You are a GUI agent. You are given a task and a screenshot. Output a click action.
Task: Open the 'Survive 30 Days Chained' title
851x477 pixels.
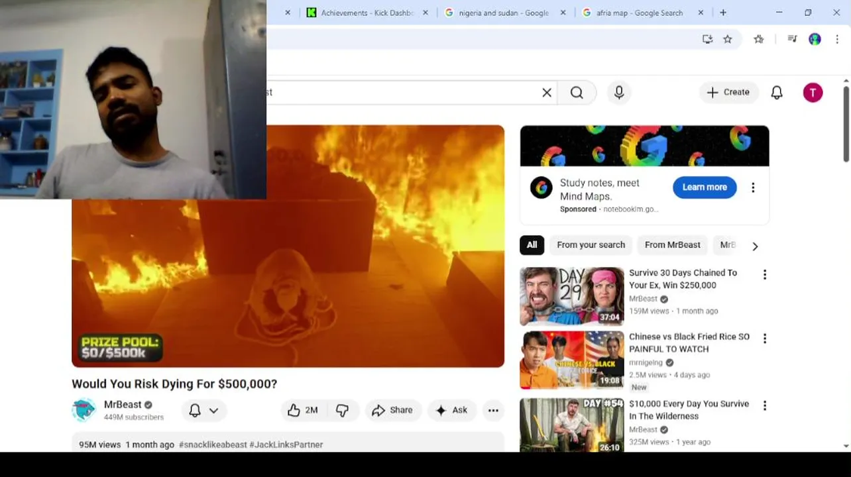pos(683,279)
